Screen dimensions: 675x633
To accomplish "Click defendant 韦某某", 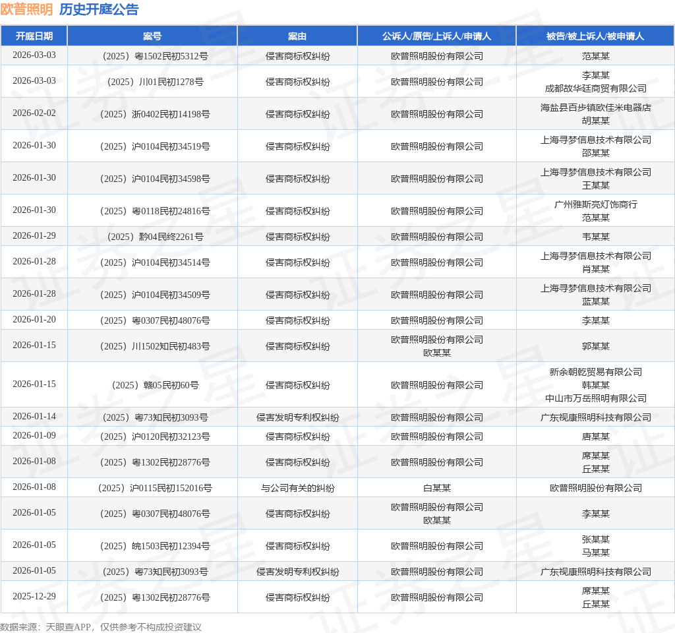I will [x=596, y=237].
